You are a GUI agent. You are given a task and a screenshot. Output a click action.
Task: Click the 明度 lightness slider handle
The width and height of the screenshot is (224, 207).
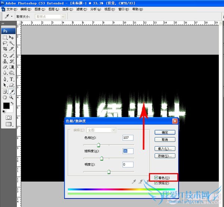(109, 172)
